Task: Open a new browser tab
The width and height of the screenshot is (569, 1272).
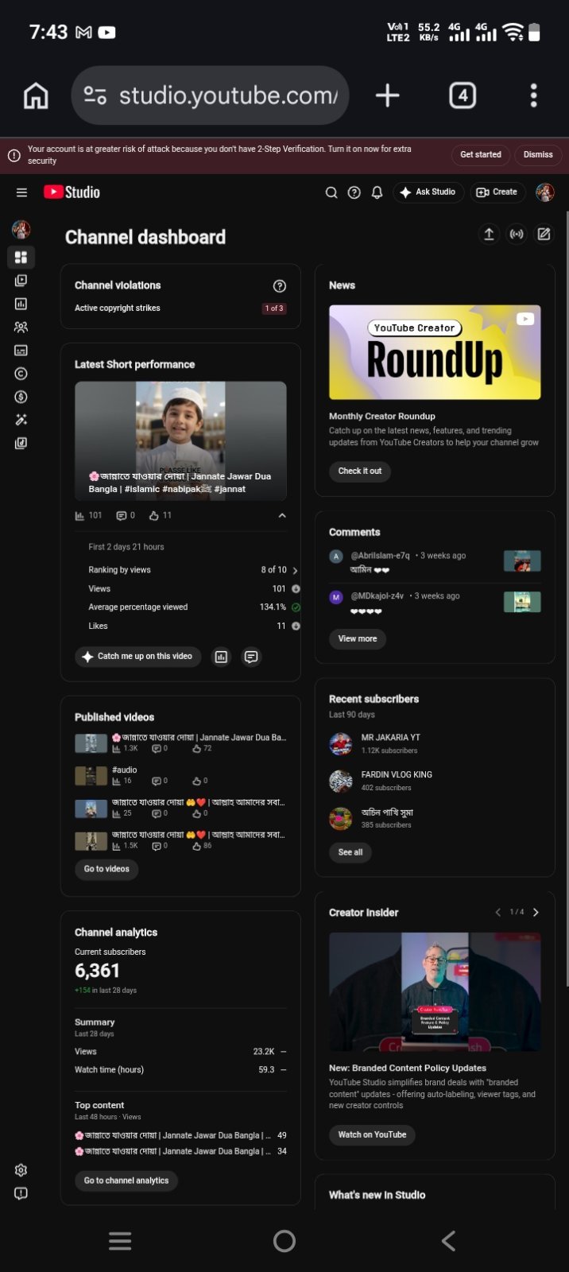Action: (387, 95)
